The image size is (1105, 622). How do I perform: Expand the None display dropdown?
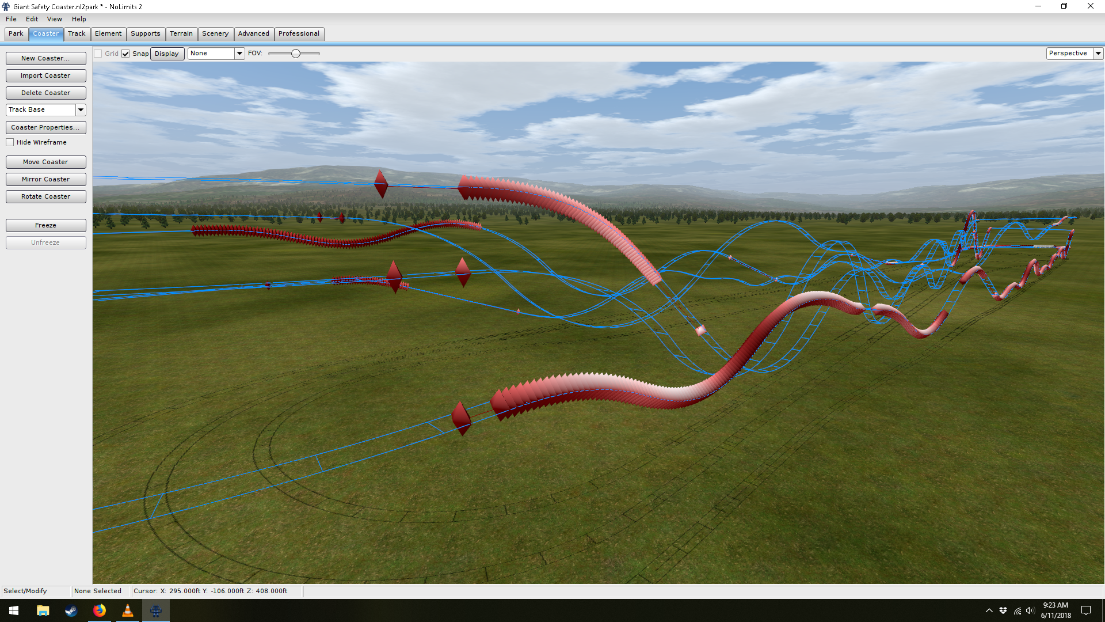tap(239, 53)
